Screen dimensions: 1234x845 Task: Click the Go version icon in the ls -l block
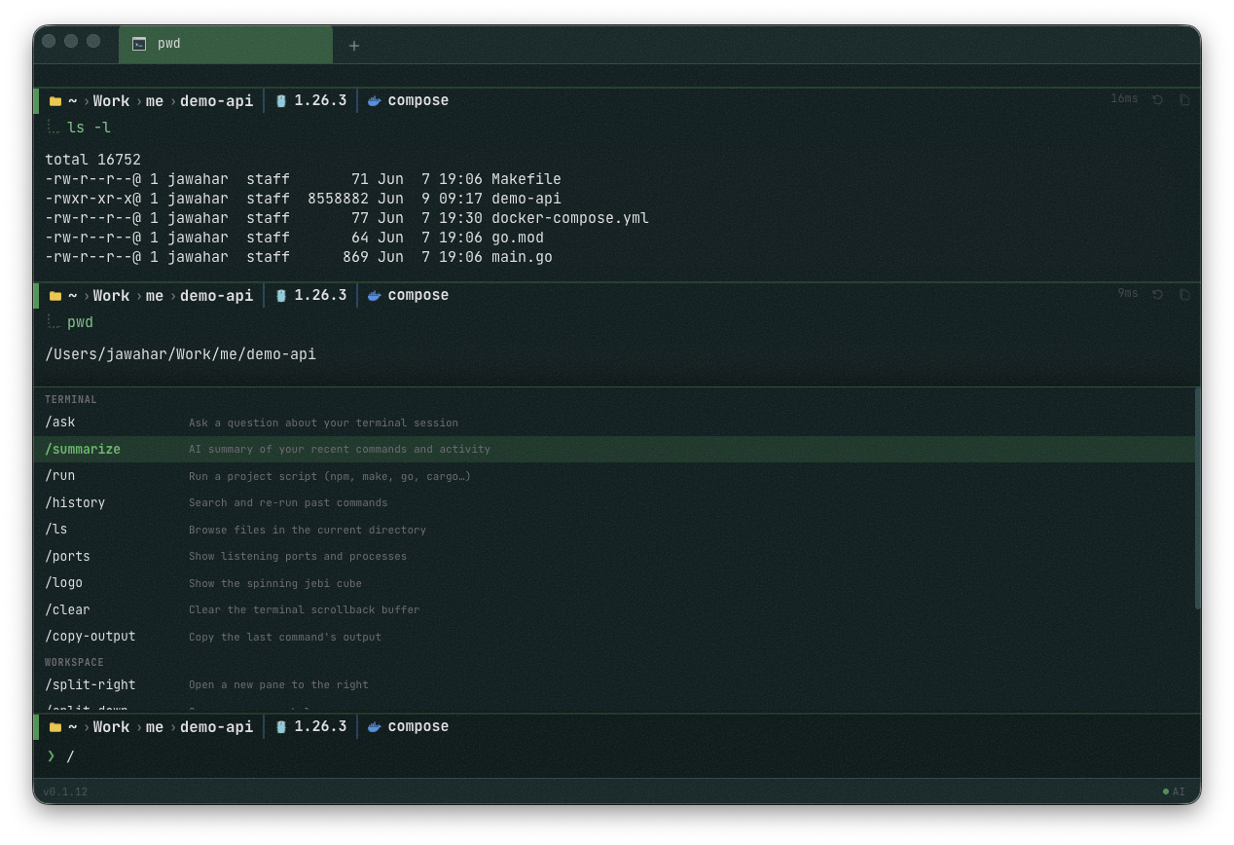(x=281, y=100)
